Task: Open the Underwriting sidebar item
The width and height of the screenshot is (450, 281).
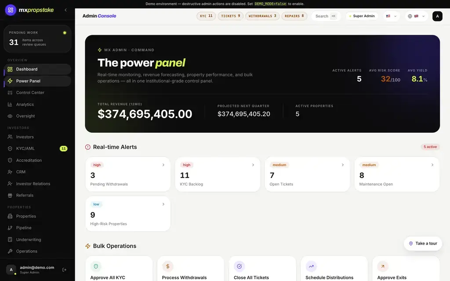Action: 38,239
